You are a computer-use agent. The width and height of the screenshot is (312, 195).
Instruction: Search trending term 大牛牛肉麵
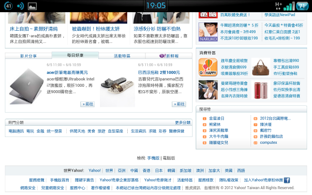point(218,136)
